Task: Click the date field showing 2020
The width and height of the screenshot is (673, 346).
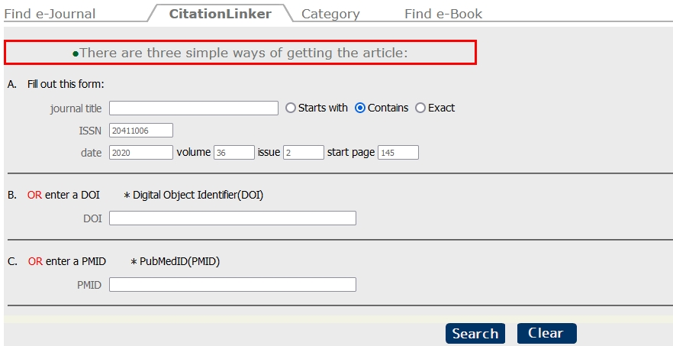Action: (140, 153)
